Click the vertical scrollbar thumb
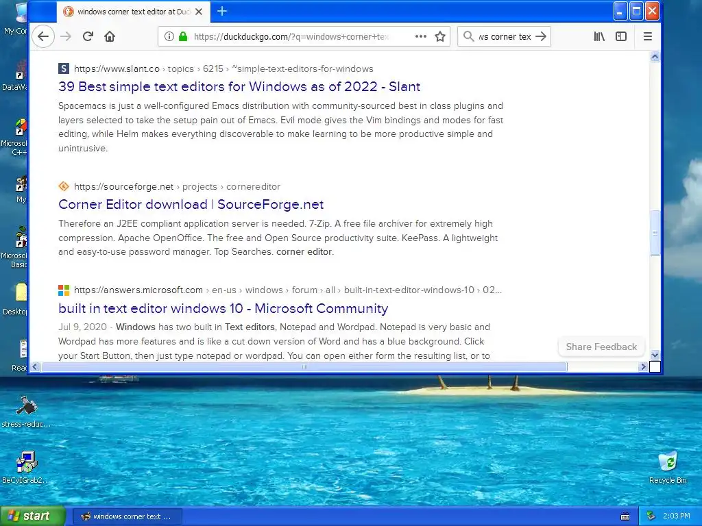702x526 pixels. [655, 233]
